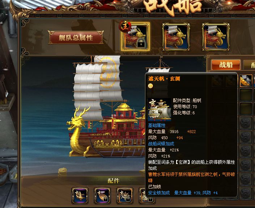Click the 遮天帆·玄渊 sail image in tooltip
255x208 pixels.
[160, 110]
